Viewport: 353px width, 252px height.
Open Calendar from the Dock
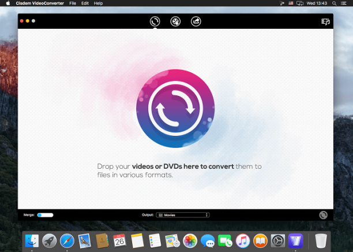point(119,241)
